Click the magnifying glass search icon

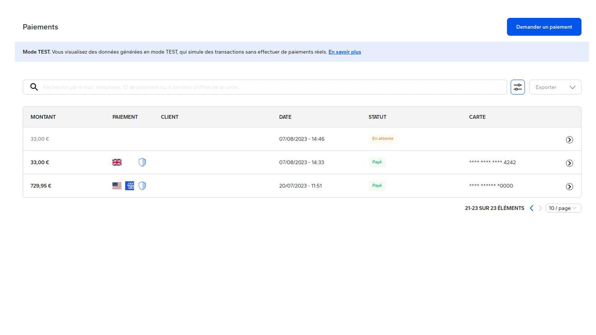click(34, 87)
